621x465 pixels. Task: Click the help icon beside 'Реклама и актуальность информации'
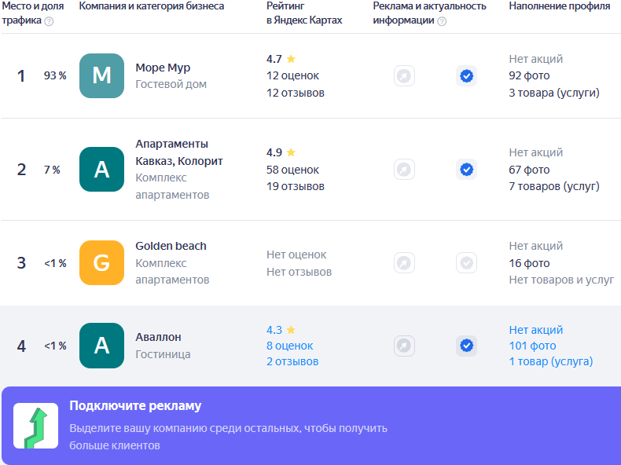[x=442, y=21]
